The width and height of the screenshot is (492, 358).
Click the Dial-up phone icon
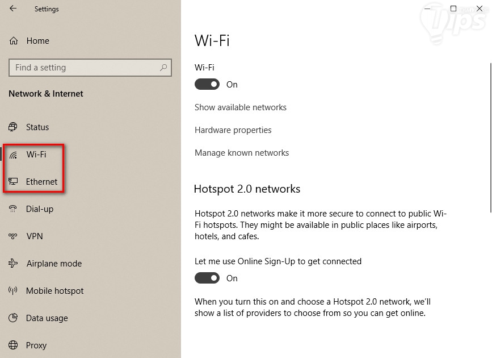pyautogui.click(x=14, y=209)
